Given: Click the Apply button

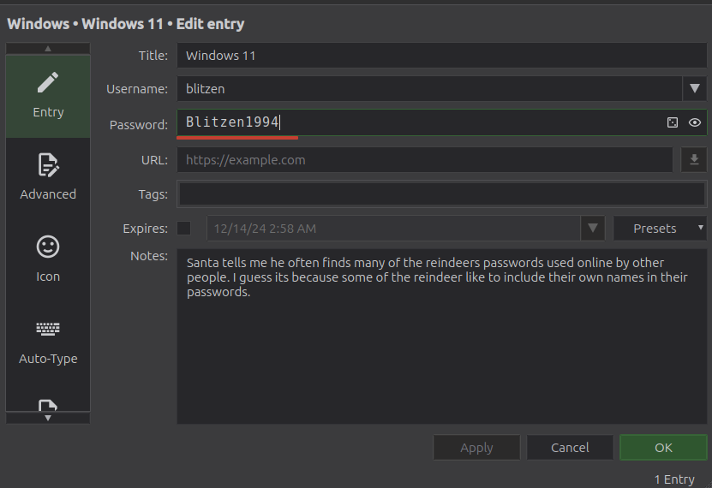Looking at the screenshot, I should [476, 448].
